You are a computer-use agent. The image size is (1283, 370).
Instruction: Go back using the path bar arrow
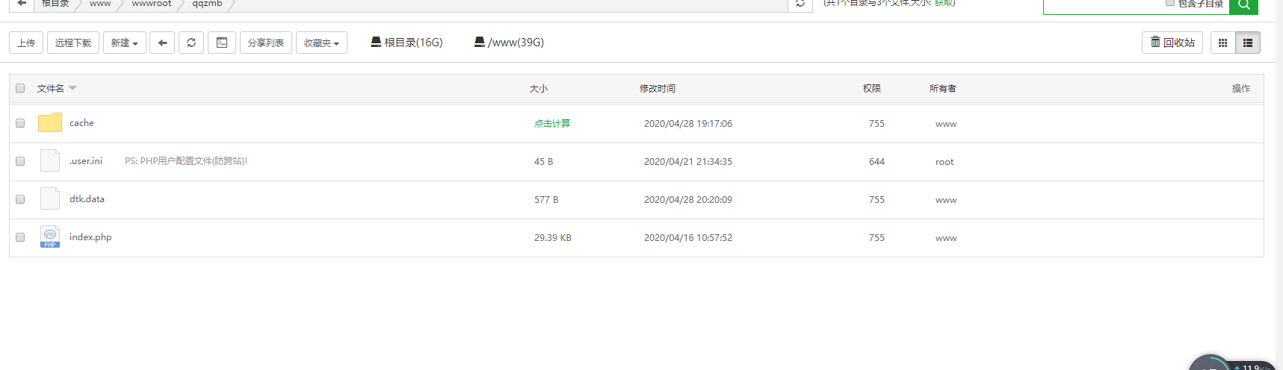(x=22, y=4)
